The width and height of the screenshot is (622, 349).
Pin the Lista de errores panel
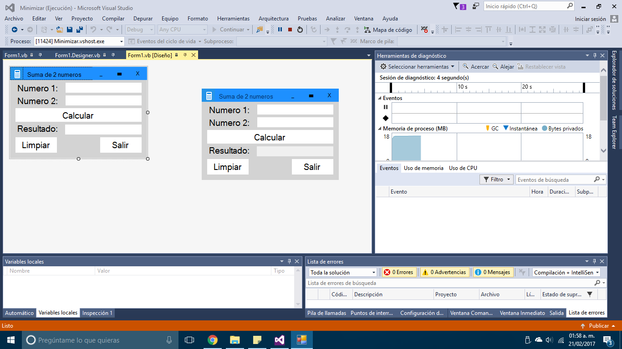tap(595, 261)
